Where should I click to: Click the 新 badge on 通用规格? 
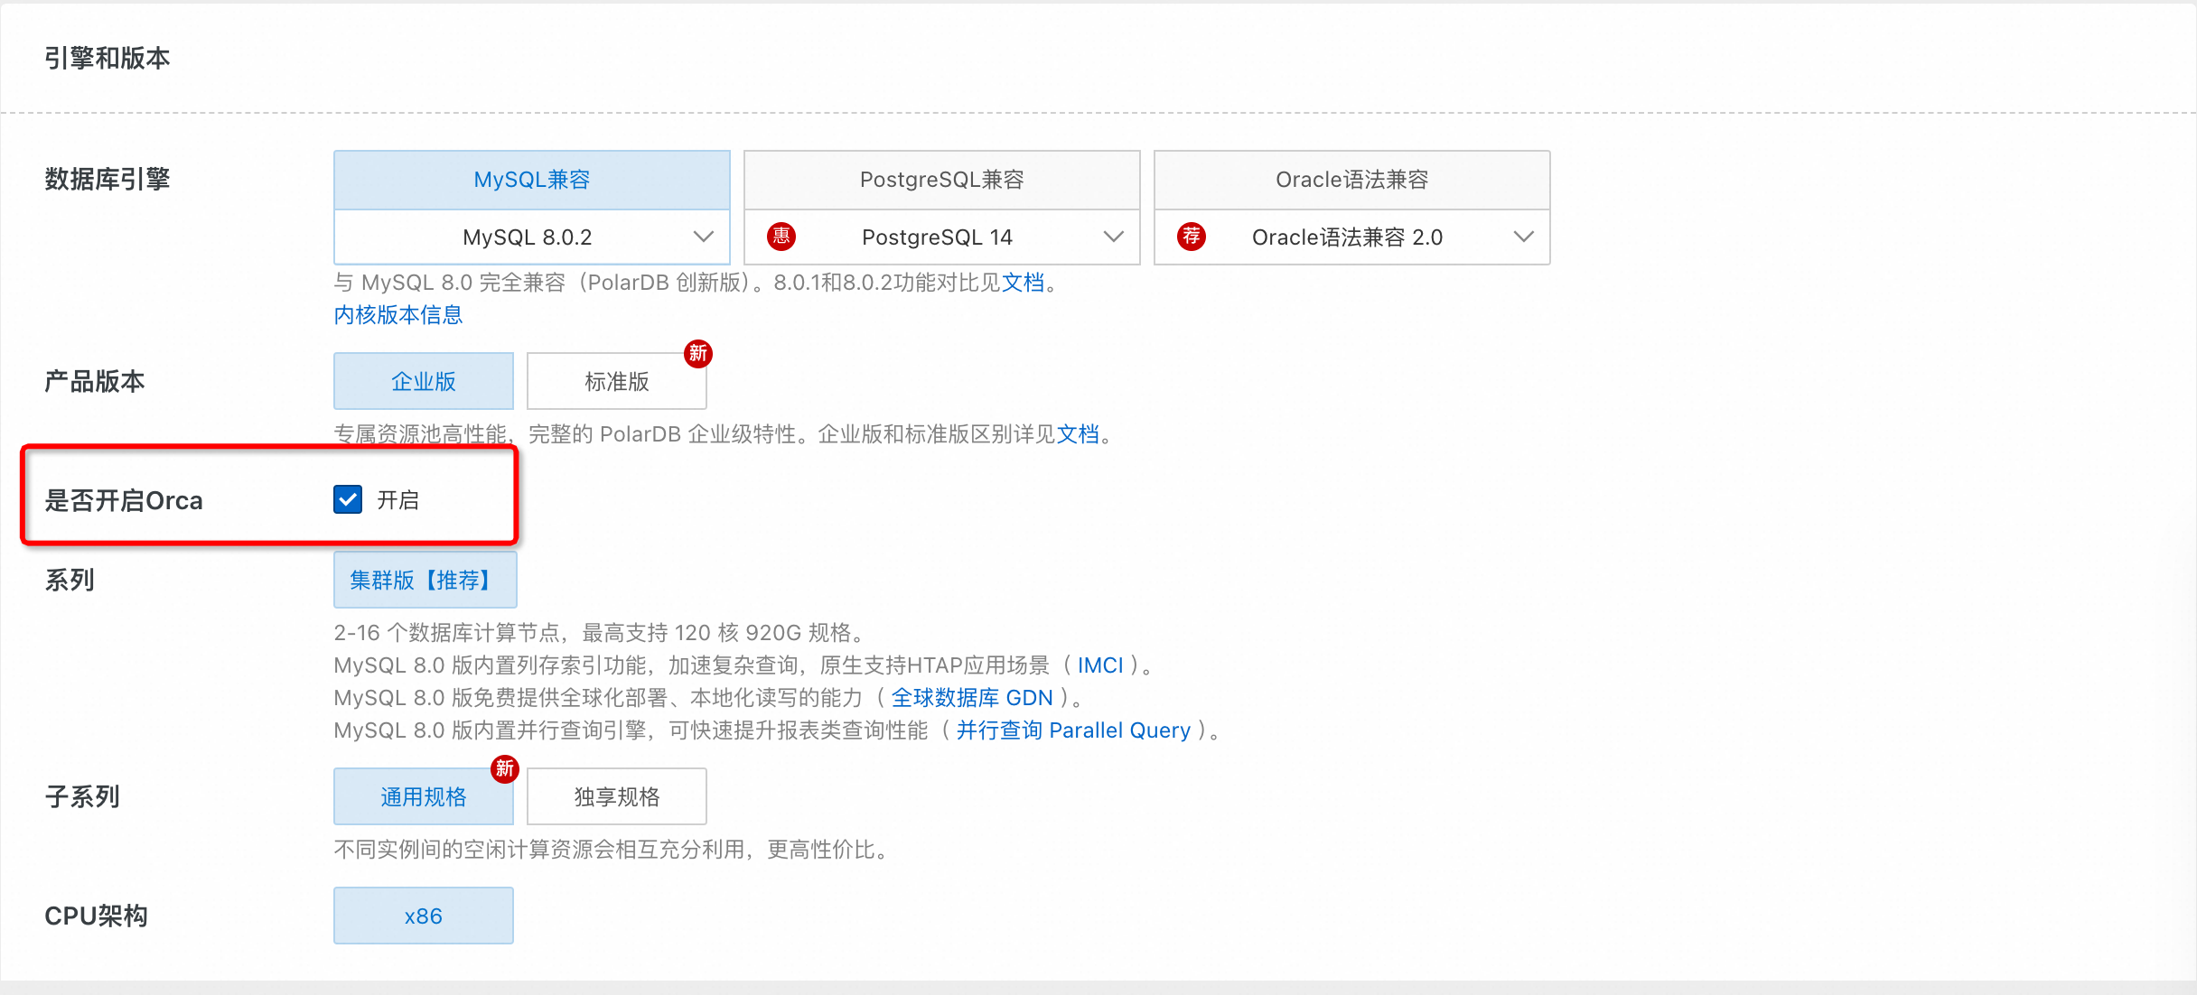coord(504,768)
